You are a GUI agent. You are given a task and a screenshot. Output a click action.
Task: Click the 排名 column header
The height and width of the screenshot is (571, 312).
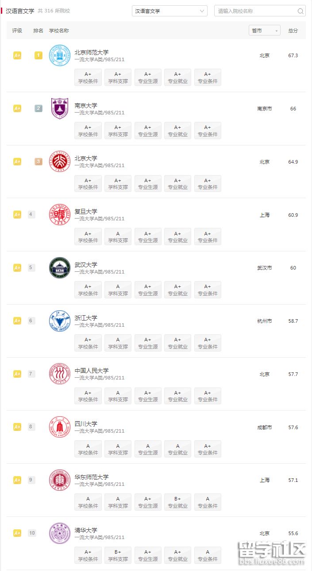(39, 31)
